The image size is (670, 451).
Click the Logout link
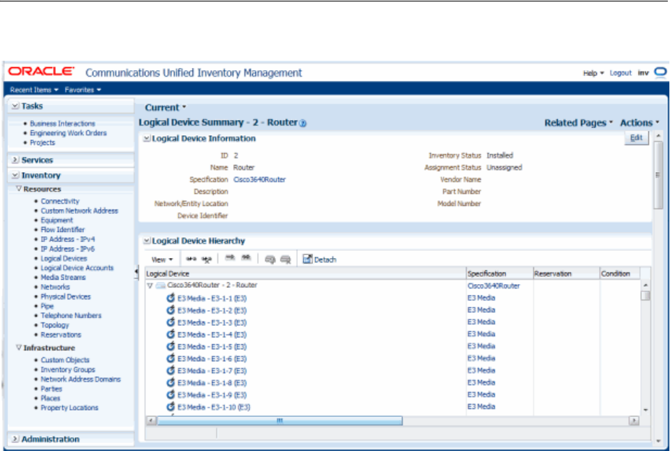620,73
